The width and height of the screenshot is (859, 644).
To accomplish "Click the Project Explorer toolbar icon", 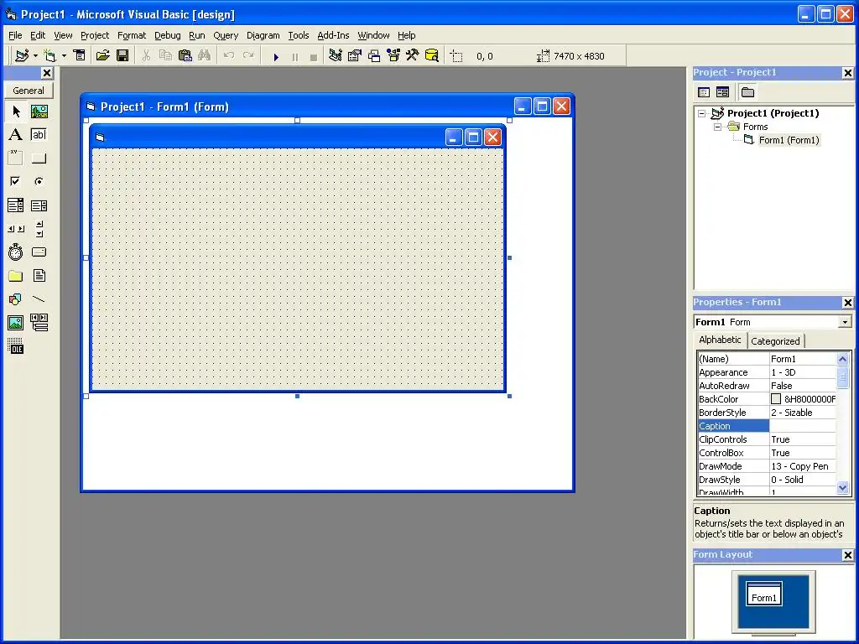I will coord(336,55).
